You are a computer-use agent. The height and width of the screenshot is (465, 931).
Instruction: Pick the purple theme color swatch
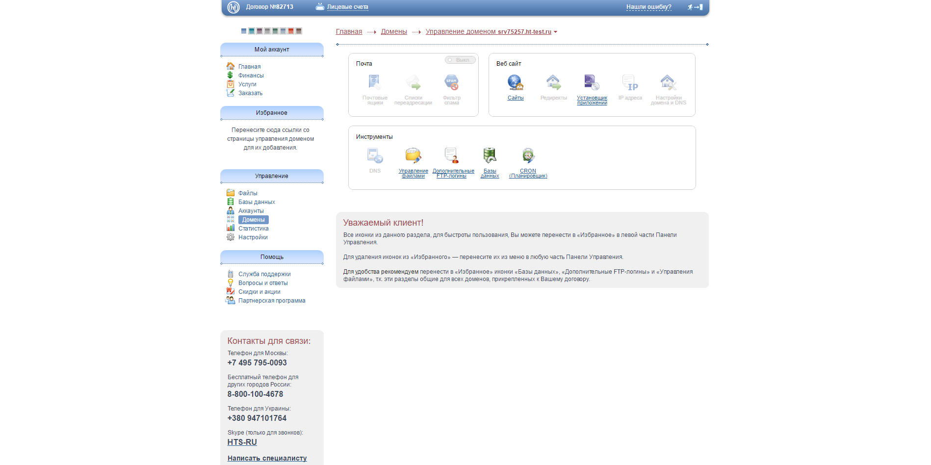click(259, 31)
